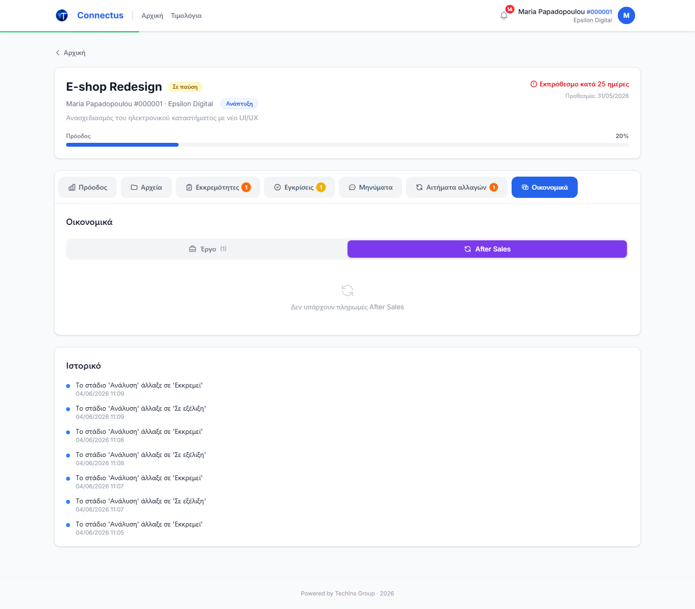
Task: Open the Μηνύματα tab
Action: pyautogui.click(x=371, y=187)
